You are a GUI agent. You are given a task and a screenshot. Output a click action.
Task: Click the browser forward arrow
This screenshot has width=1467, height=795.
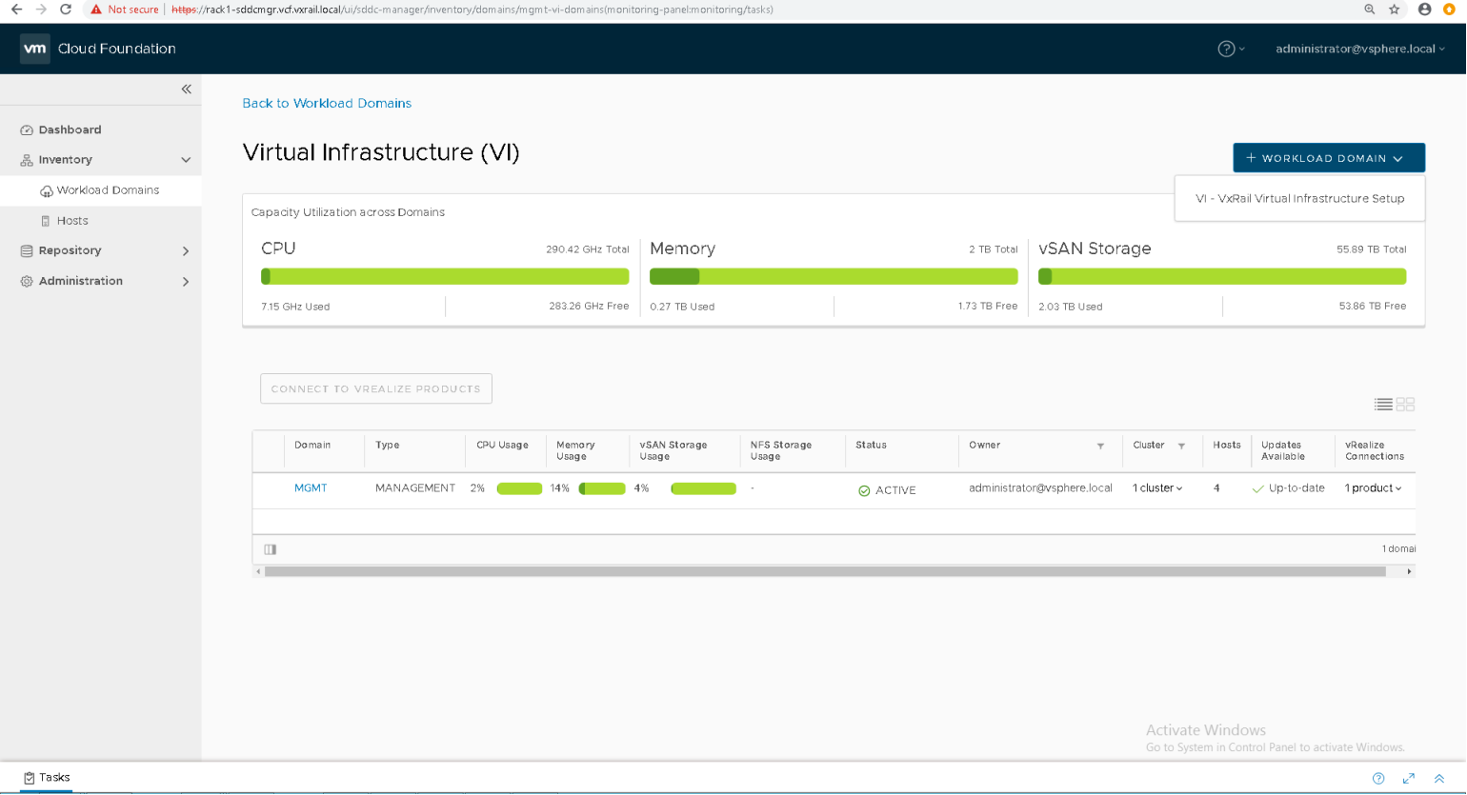click(41, 10)
